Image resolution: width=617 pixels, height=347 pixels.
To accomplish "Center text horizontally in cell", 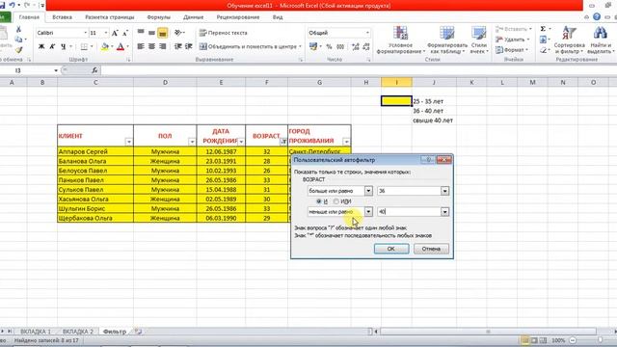I will (151, 46).
